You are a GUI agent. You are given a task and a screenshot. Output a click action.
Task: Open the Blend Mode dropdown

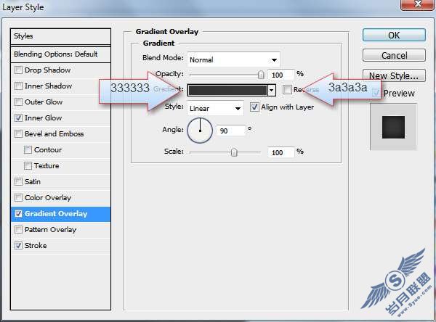tap(233, 59)
